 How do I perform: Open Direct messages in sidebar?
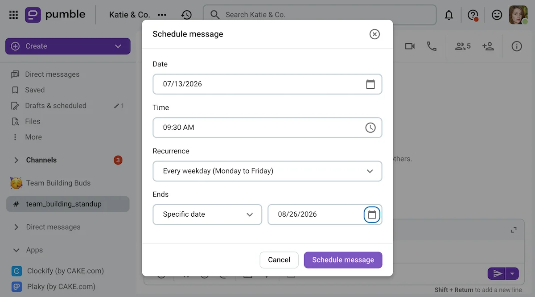(x=45, y=74)
